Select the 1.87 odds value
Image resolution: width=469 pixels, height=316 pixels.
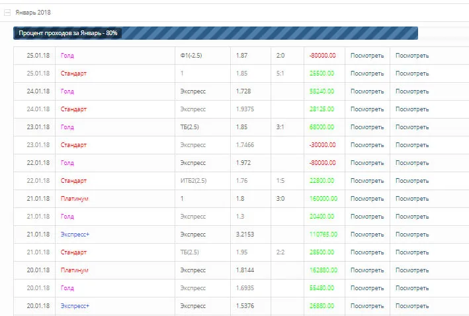click(x=241, y=56)
